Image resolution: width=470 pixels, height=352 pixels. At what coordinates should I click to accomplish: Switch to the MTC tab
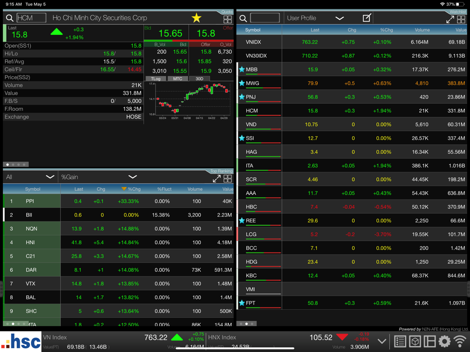pyautogui.click(x=178, y=79)
